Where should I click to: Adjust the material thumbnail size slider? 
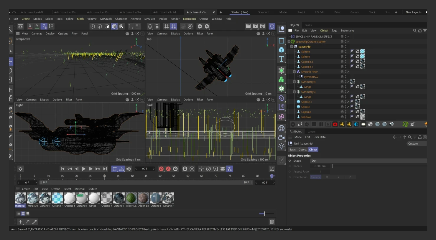tap(264, 213)
